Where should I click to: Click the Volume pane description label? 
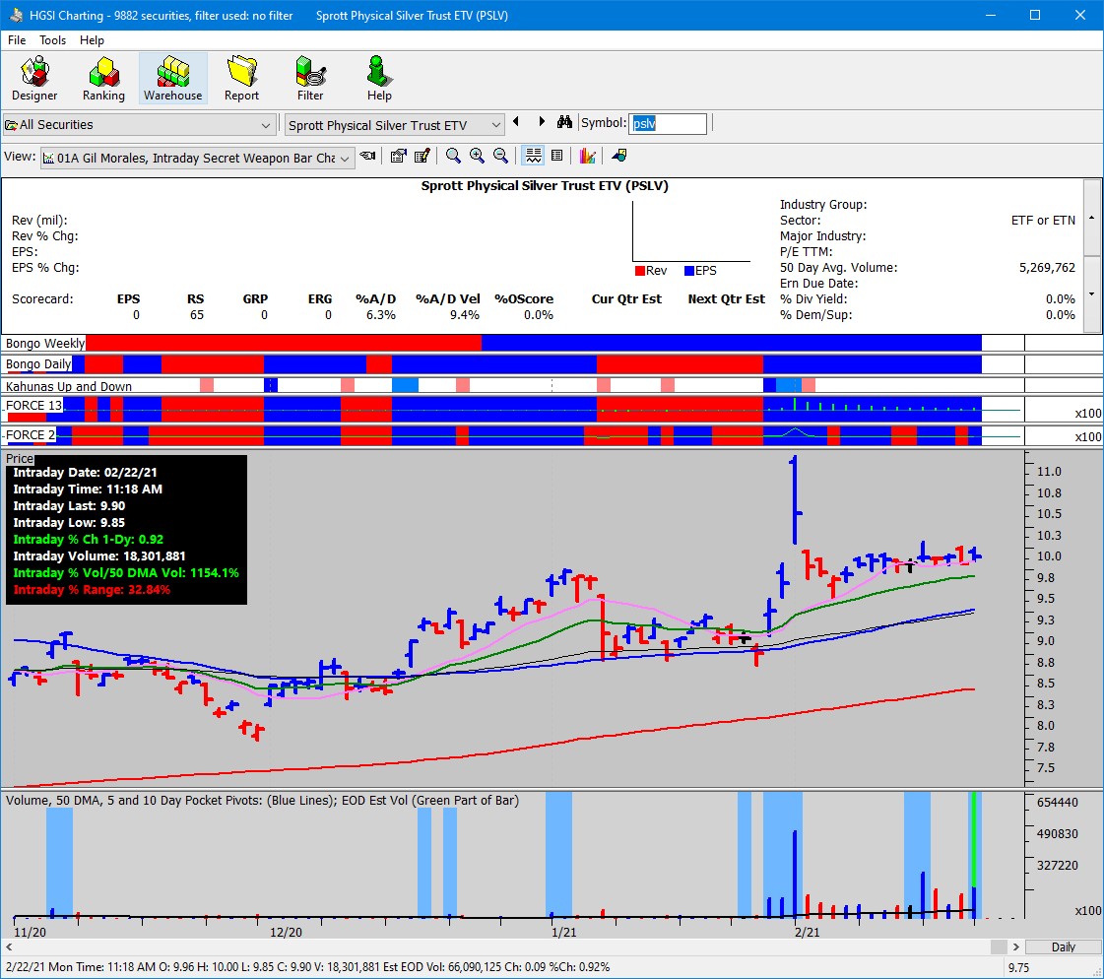262,800
